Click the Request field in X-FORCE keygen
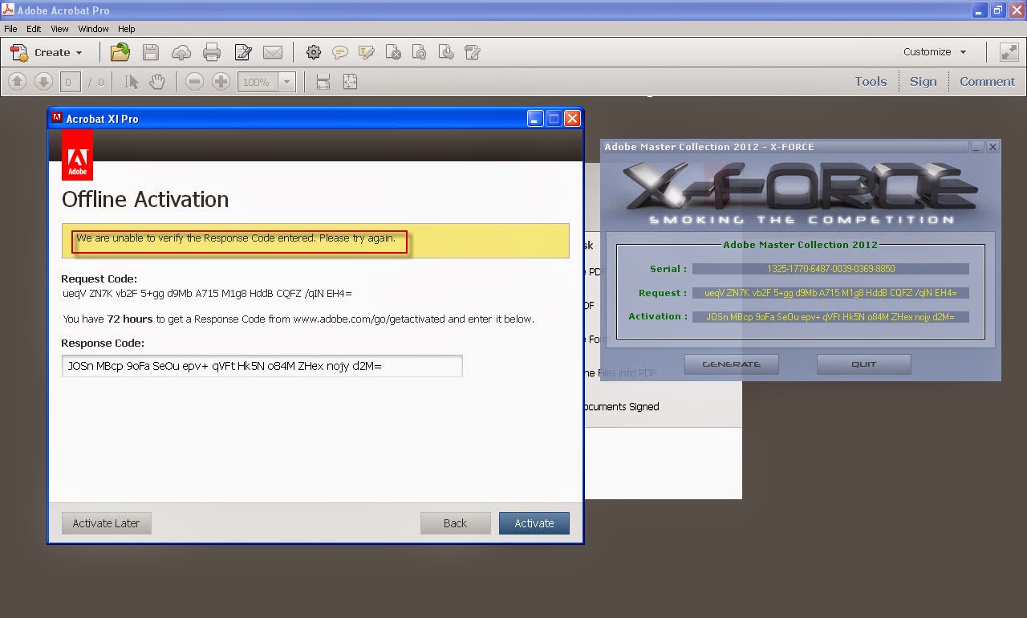Image resolution: width=1027 pixels, height=618 pixels. [830, 293]
